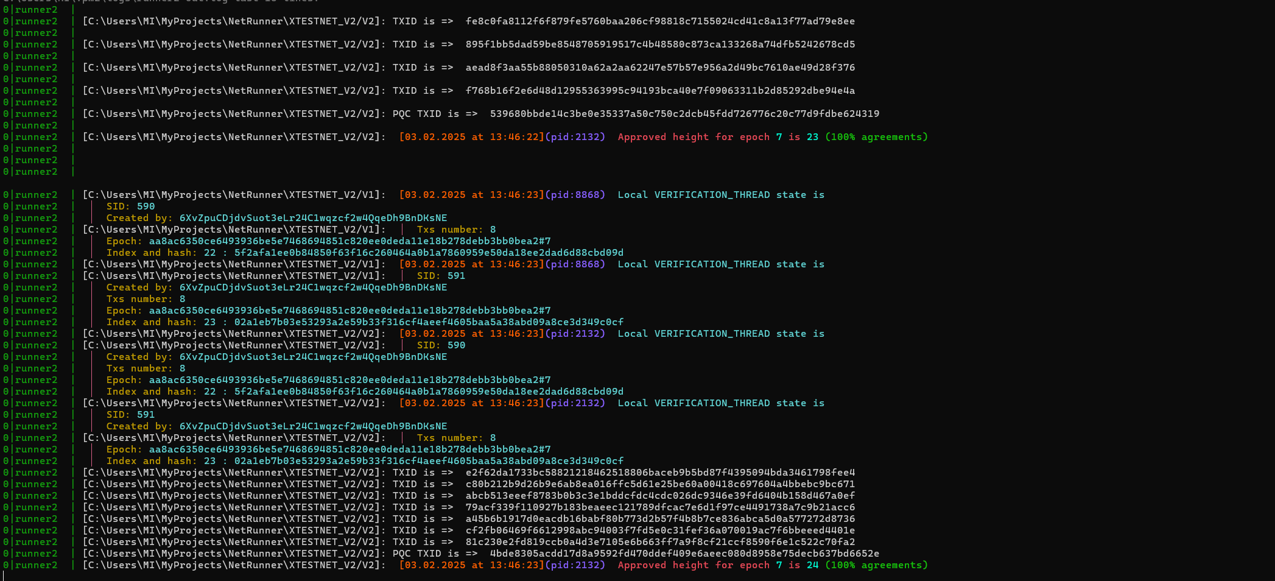
Task: Select the TXID value beginning abcb513e
Action: [x=660, y=496]
